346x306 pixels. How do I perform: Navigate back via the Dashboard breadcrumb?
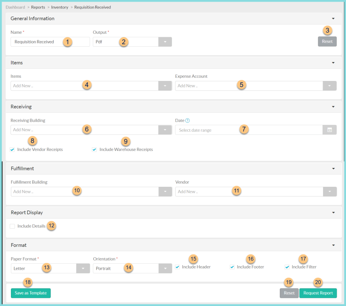(x=15, y=7)
